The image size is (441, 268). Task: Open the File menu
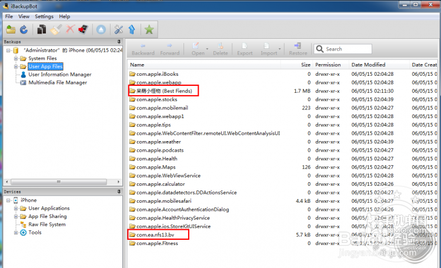[9, 16]
